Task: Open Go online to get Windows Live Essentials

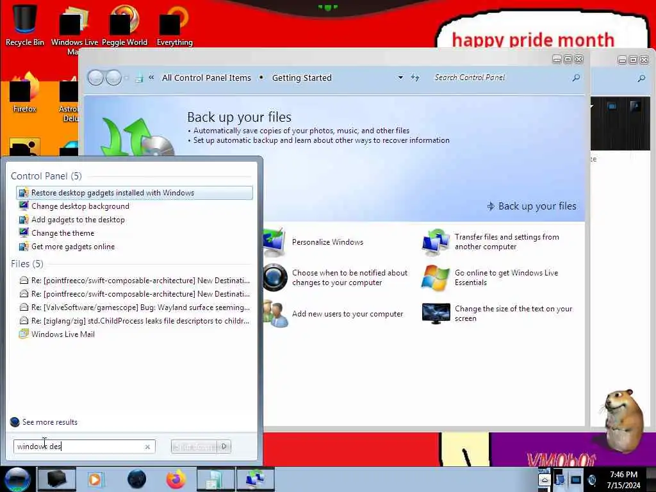Action: point(506,278)
